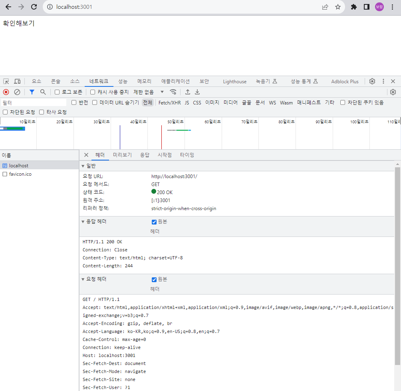
Task: Toggle the network filter funnel icon
Action: tap(32, 92)
